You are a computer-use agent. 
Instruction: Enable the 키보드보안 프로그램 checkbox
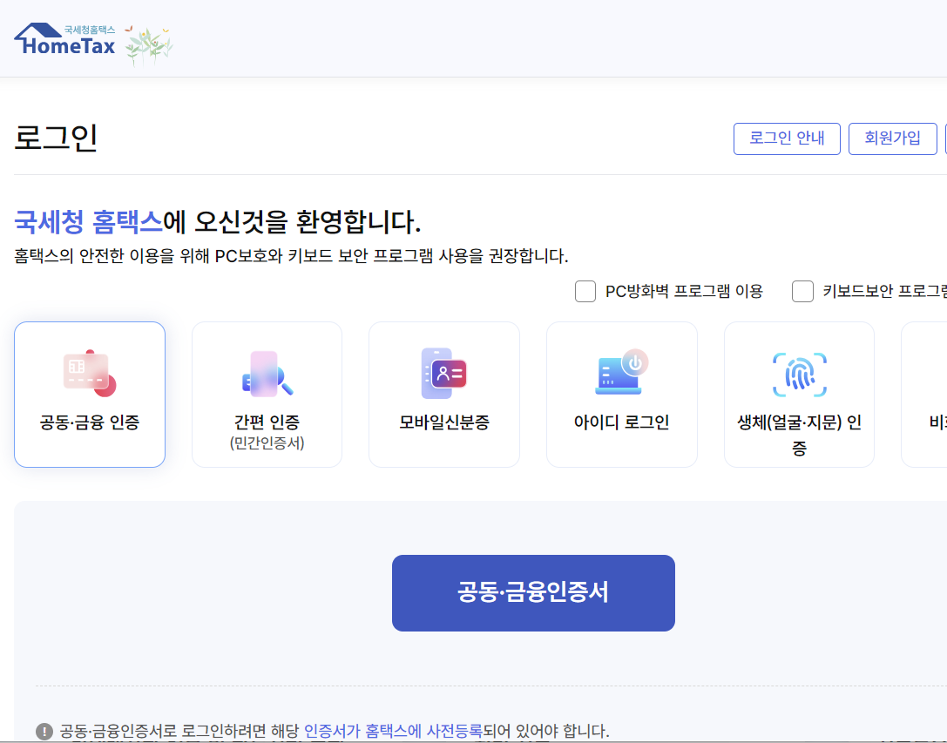pyautogui.click(x=802, y=291)
